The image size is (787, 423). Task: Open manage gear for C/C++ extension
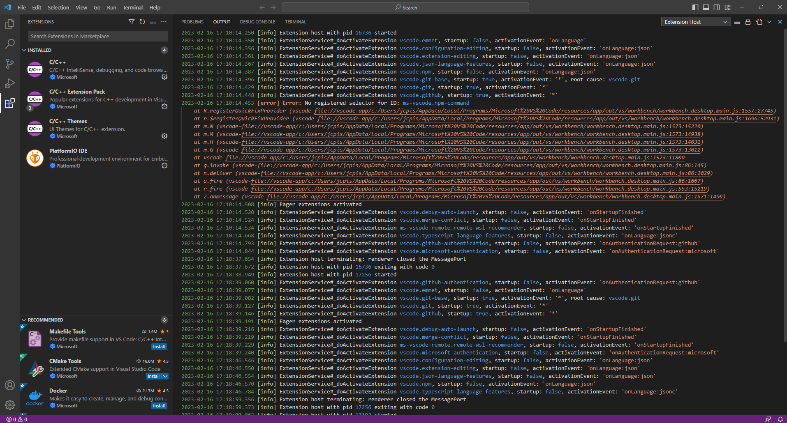[164, 77]
